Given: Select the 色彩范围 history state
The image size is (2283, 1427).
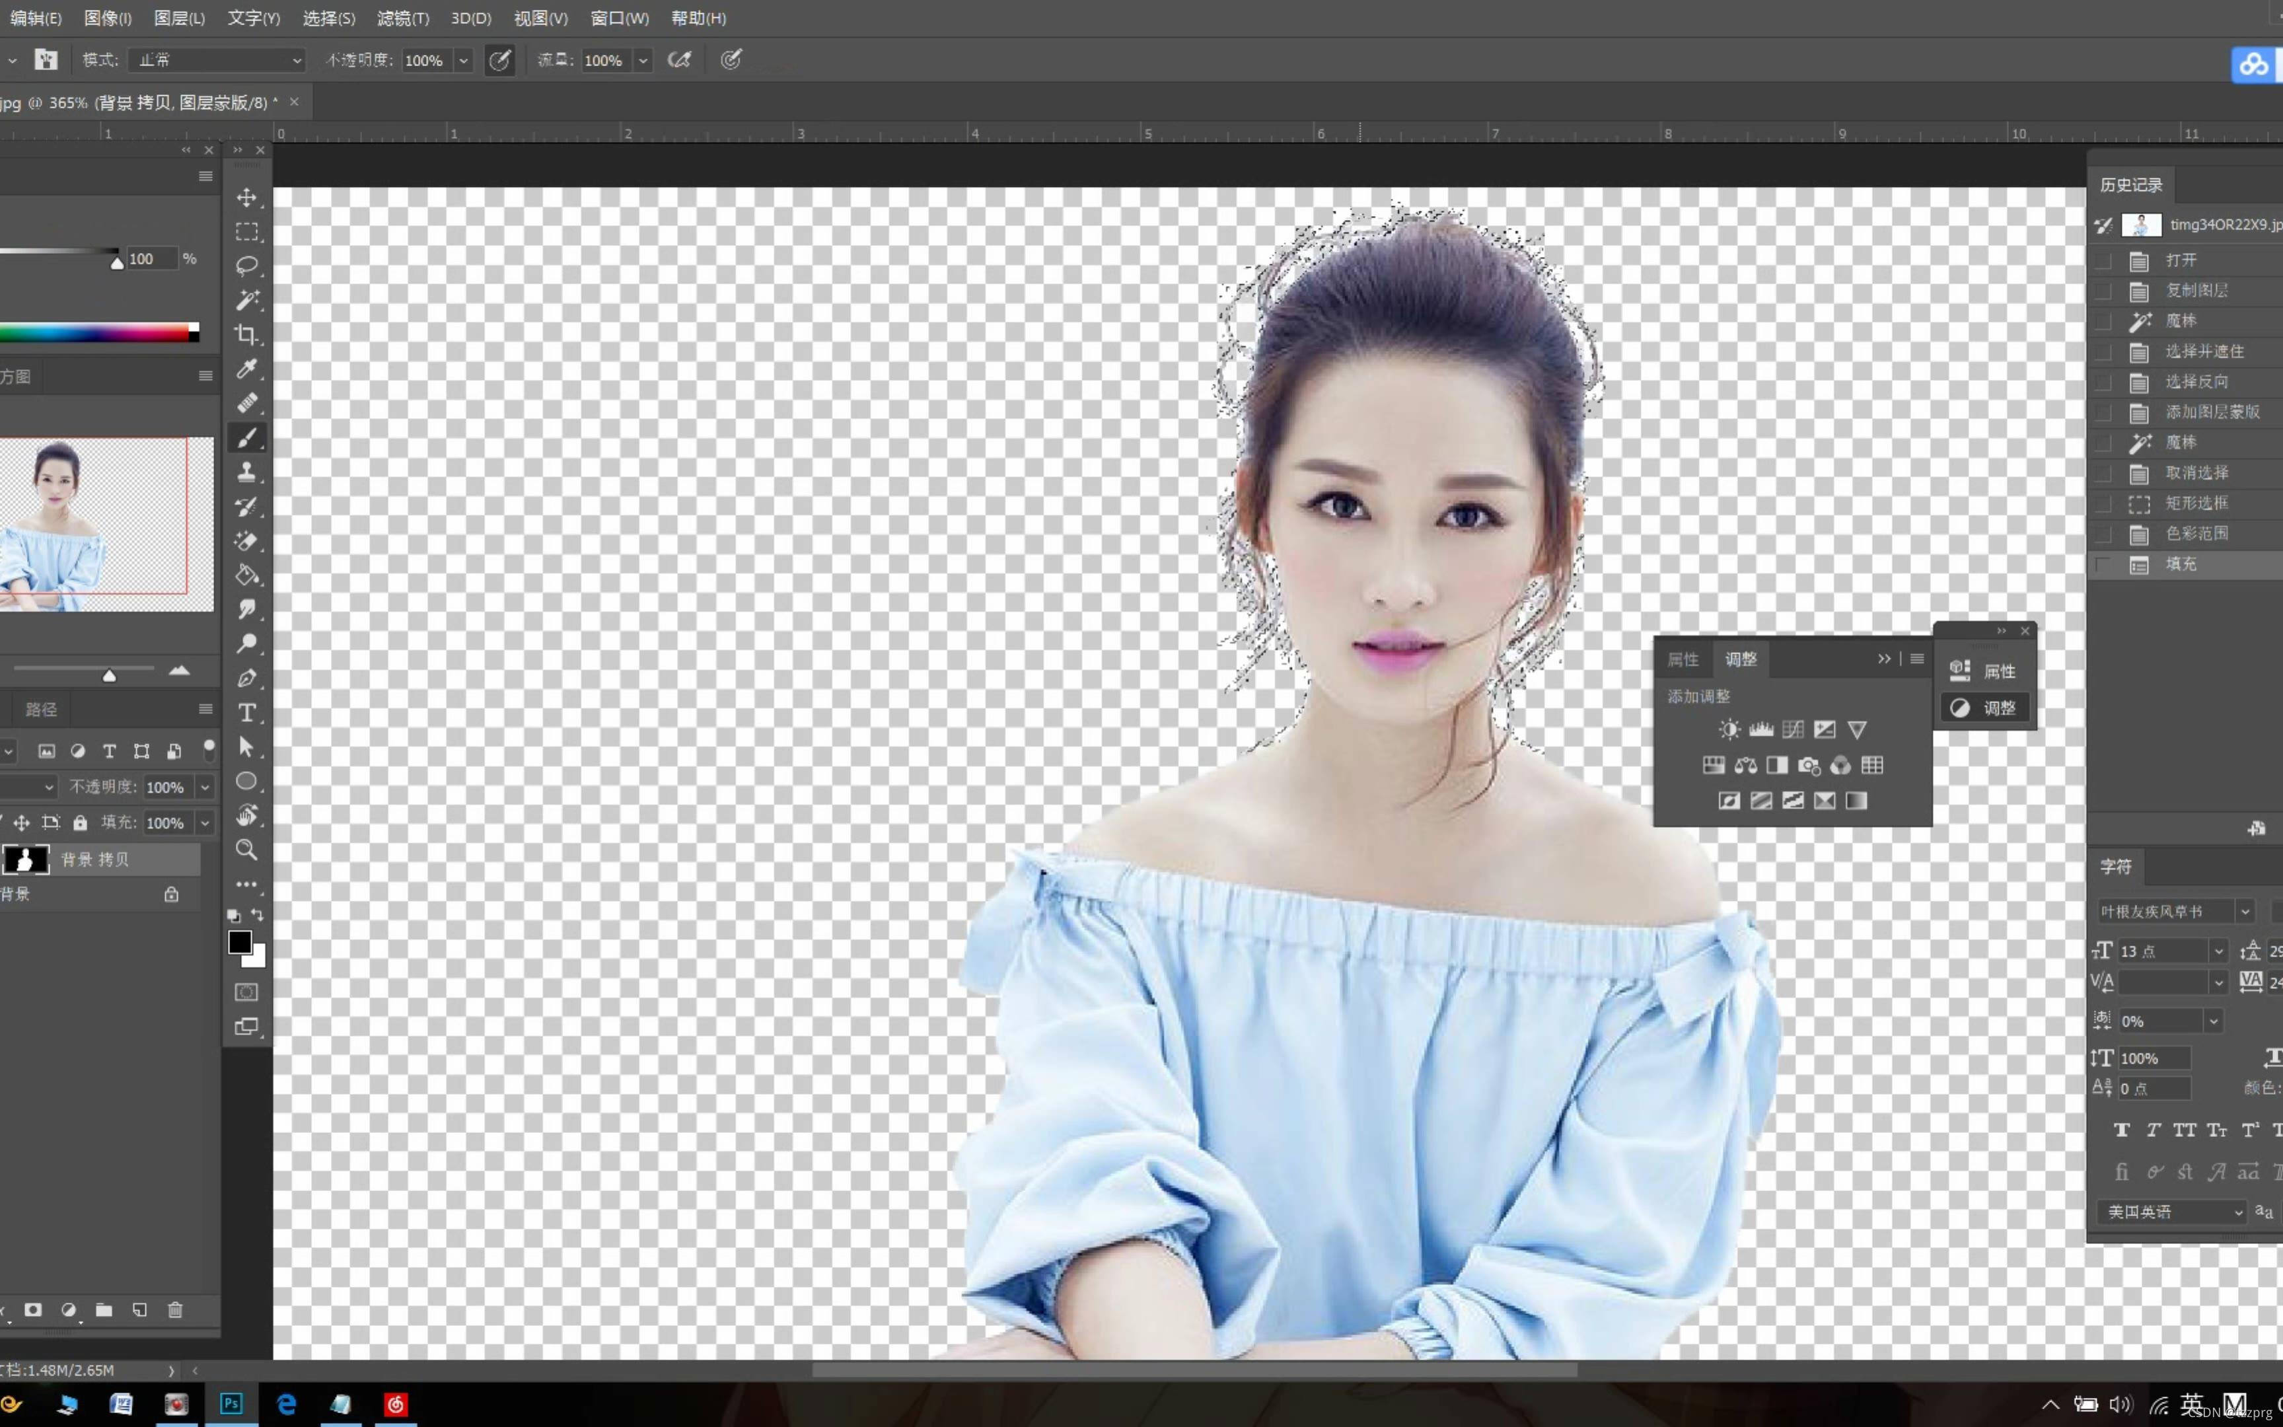Looking at the screenshot, I should tap(2196, 533).
